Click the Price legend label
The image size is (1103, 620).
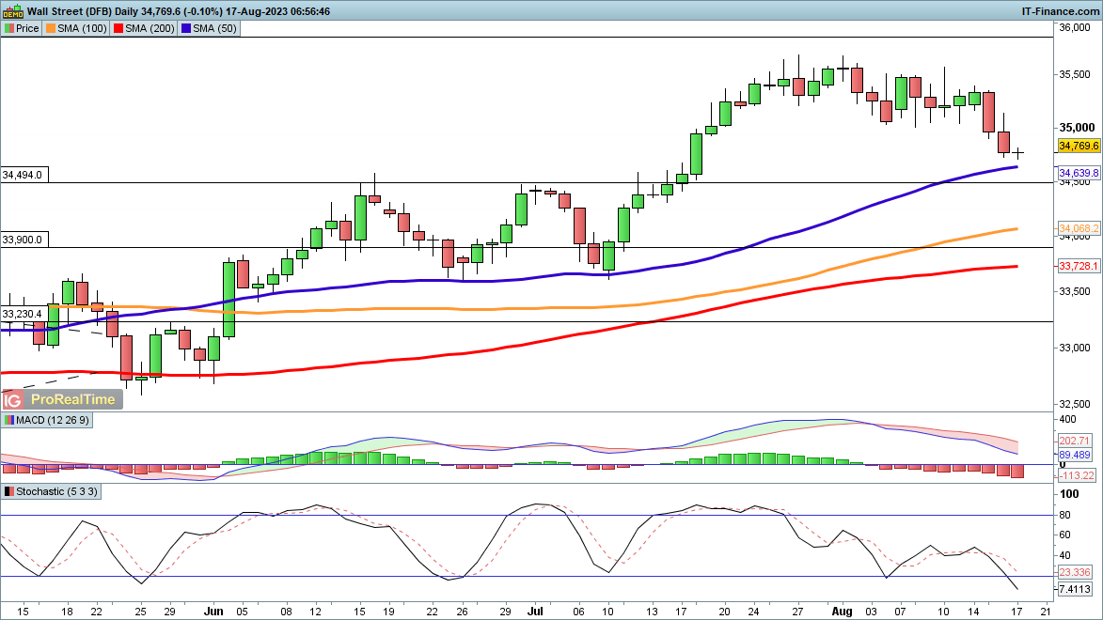point(27,28)
